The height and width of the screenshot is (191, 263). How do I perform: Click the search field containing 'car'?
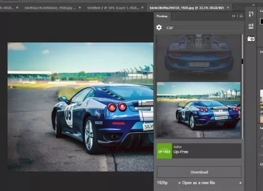(x=204, y=28)
